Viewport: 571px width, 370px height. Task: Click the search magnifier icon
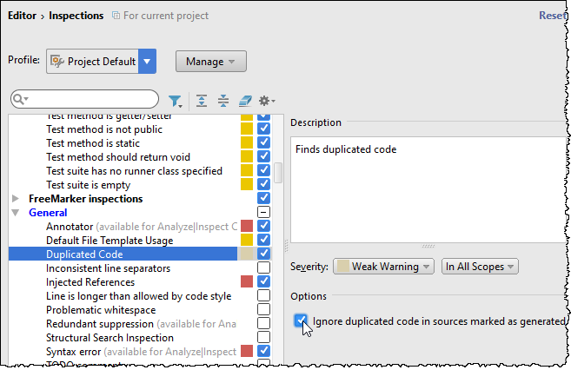pos(22,100)
